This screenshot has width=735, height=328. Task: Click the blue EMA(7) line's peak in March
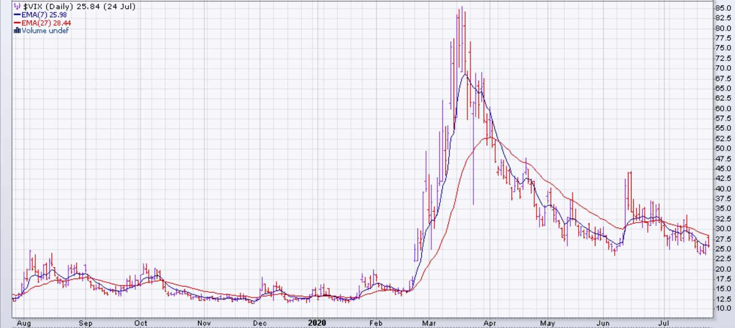(465, 75)
